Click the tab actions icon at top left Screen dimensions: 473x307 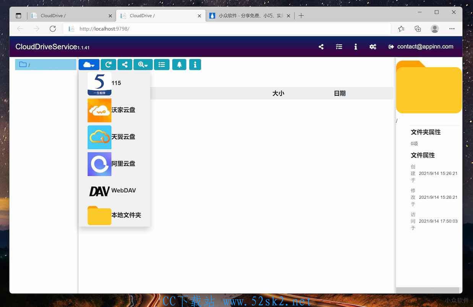[18, 16]
